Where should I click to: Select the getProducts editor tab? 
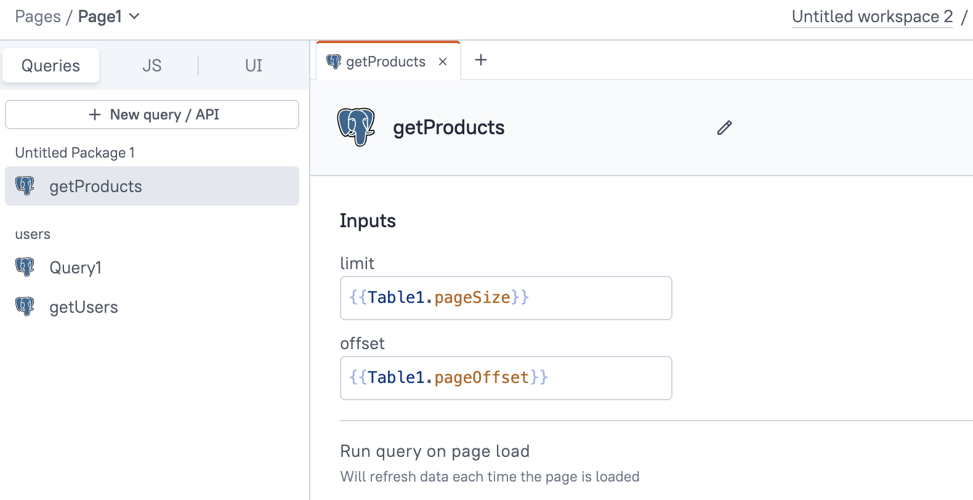[x=388, y=61]
